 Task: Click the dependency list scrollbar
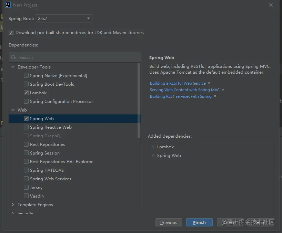139,100
